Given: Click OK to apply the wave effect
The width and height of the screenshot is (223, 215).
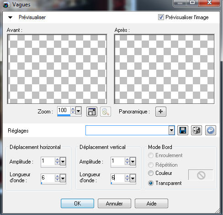Looking at the screenshot, I should (77, 204).
